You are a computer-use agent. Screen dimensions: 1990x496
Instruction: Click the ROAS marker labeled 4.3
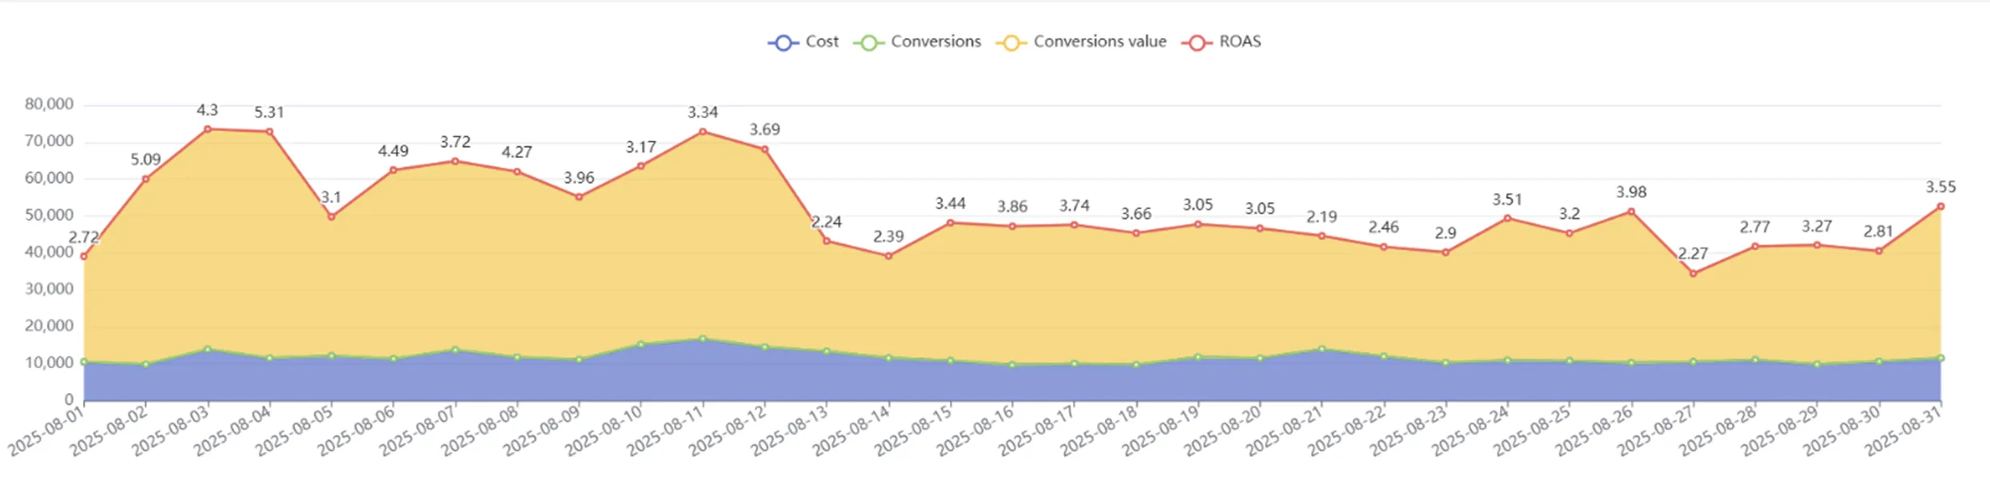click(x=208, y=129)
